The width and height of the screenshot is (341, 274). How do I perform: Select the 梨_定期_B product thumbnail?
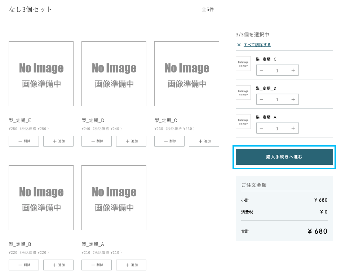coord(41,198)
